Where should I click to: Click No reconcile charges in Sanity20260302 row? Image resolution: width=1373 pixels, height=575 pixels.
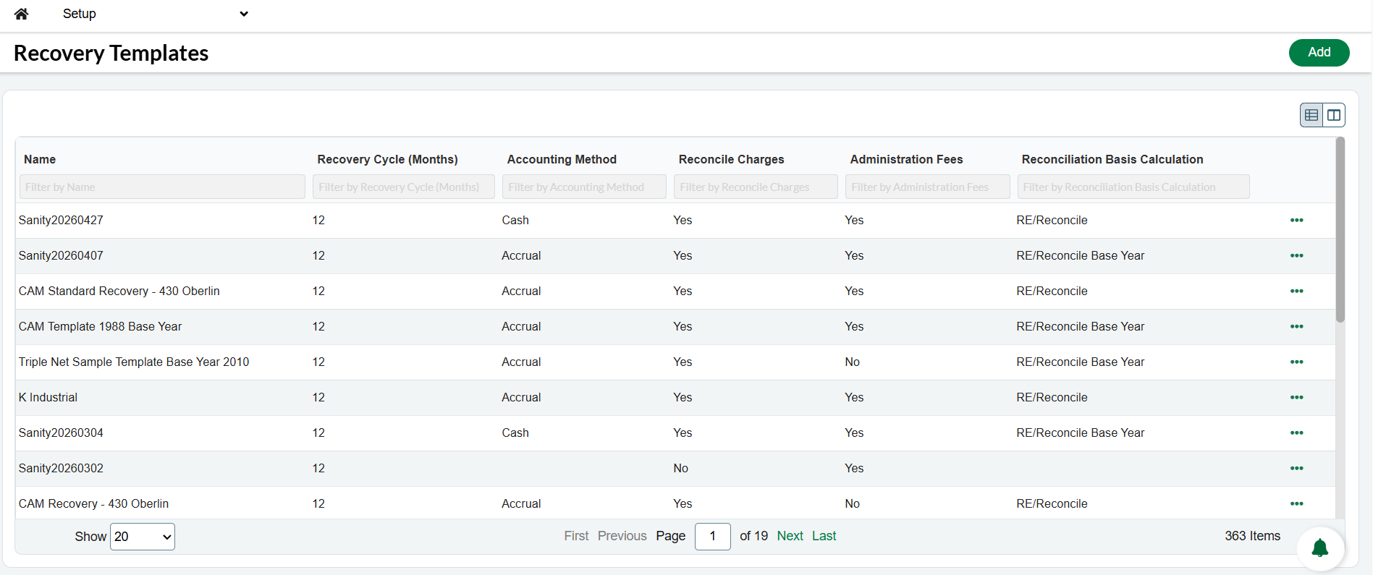click(680, 469)
